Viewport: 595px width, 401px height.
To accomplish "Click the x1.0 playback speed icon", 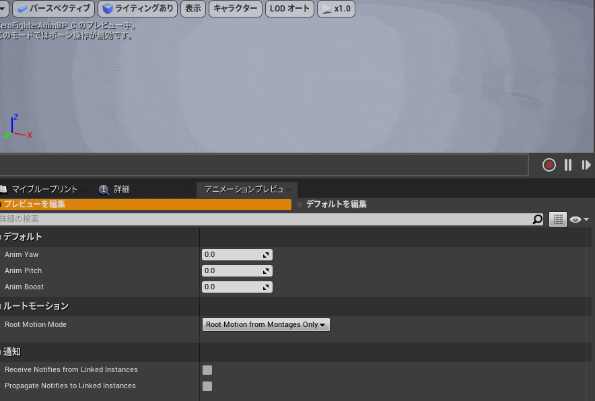I will click(x=327, y=9).
